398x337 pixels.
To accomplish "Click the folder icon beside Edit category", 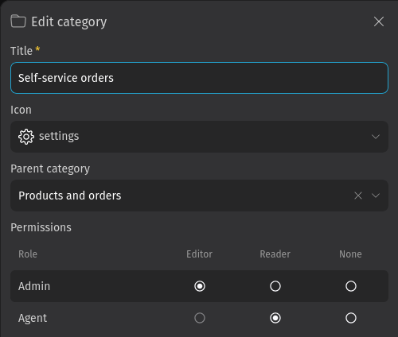I will [x=18, y=21].
